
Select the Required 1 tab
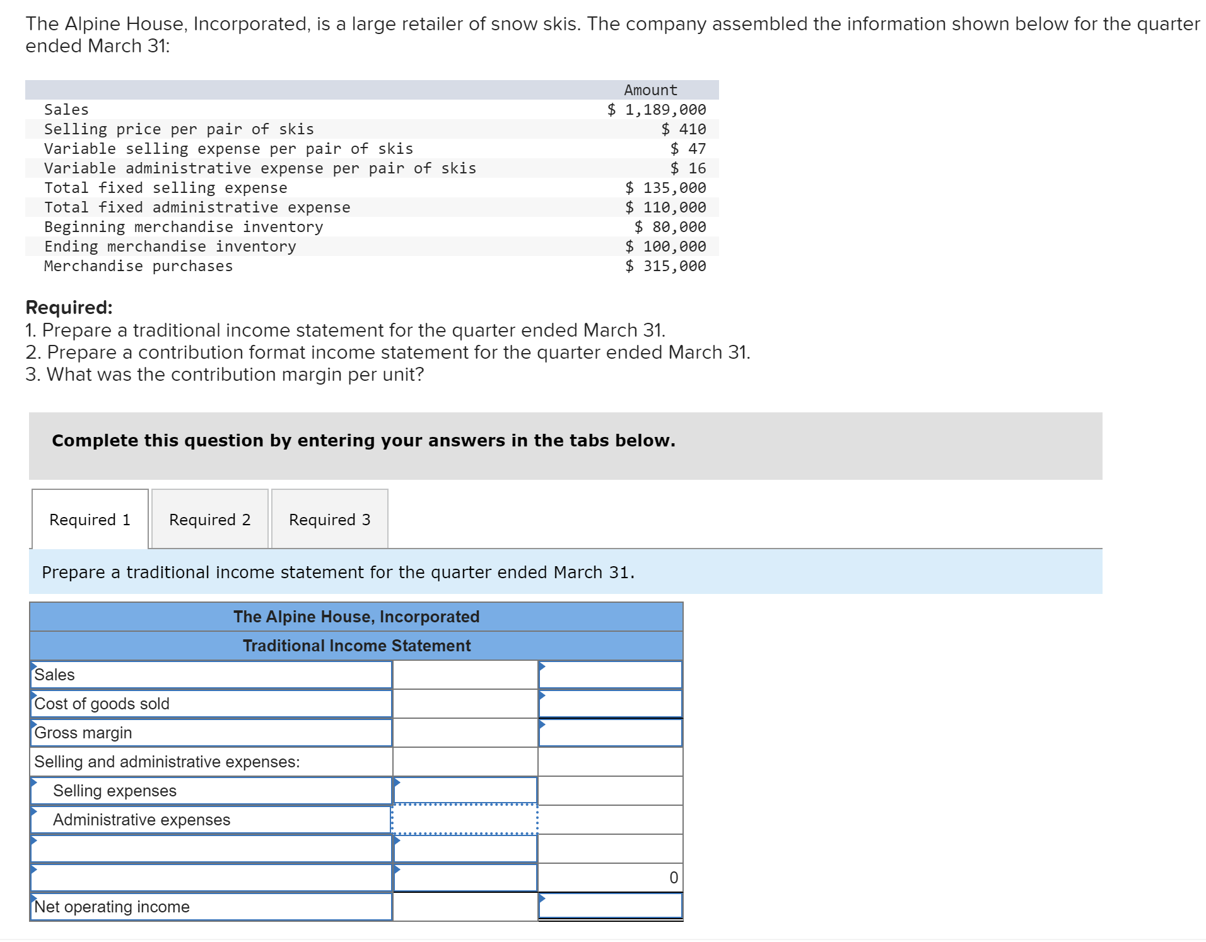[89, 518]
